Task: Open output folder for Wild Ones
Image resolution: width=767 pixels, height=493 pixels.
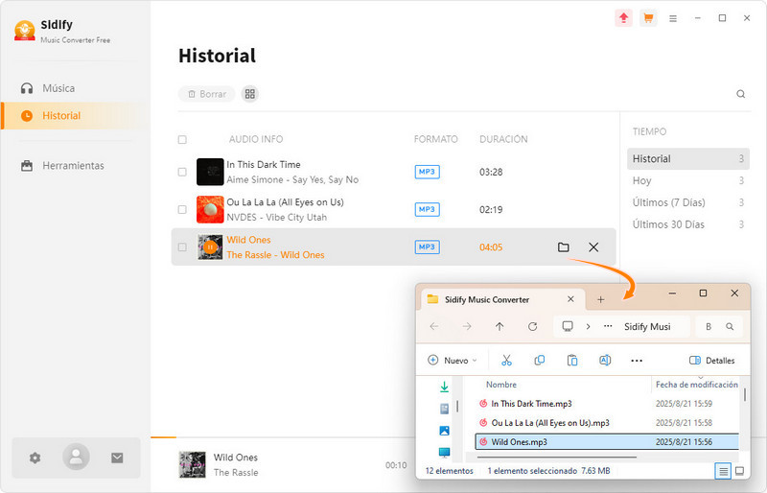Action: click(x=564, y=247)
